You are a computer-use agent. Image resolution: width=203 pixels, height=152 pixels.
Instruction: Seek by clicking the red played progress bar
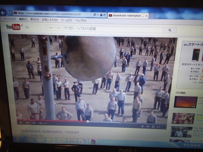coord(52,120)
